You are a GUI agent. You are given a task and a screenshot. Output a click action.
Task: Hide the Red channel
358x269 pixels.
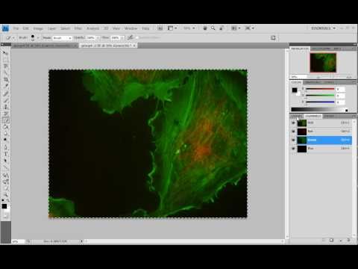[293, 132]
